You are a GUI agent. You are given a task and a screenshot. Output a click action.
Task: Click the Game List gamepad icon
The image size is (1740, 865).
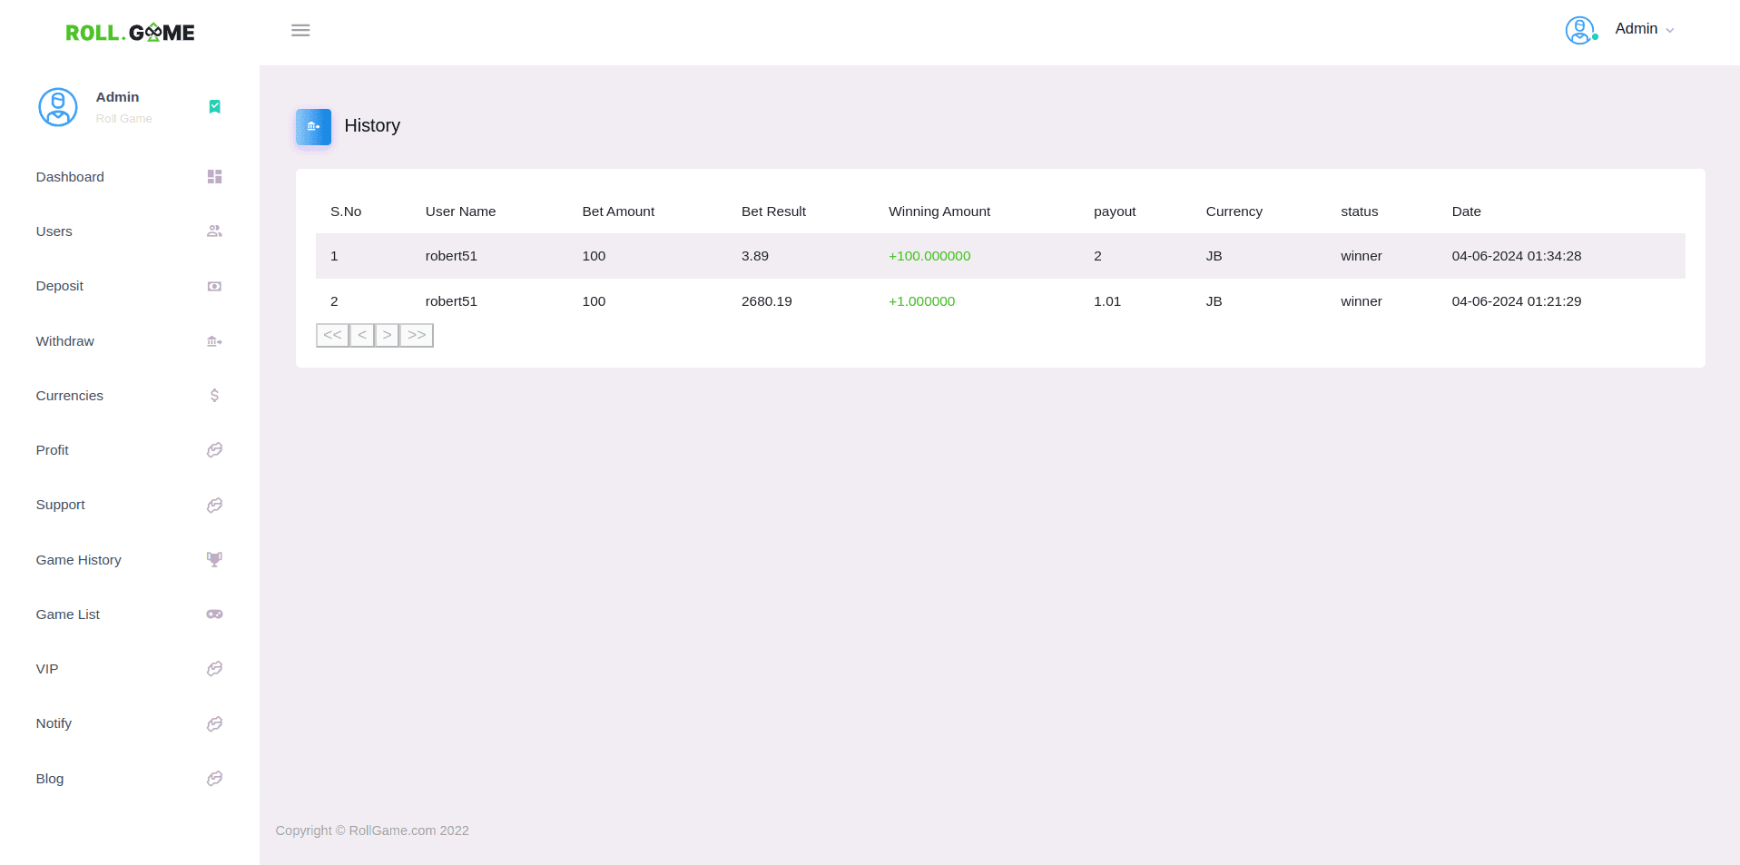click(x=214, y=614)
